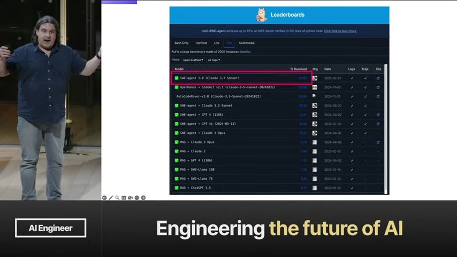Follow the 'Click here to learn more' link
This screenshot has height=257, width=457.
pyautogui.click(x=340, y=31)
